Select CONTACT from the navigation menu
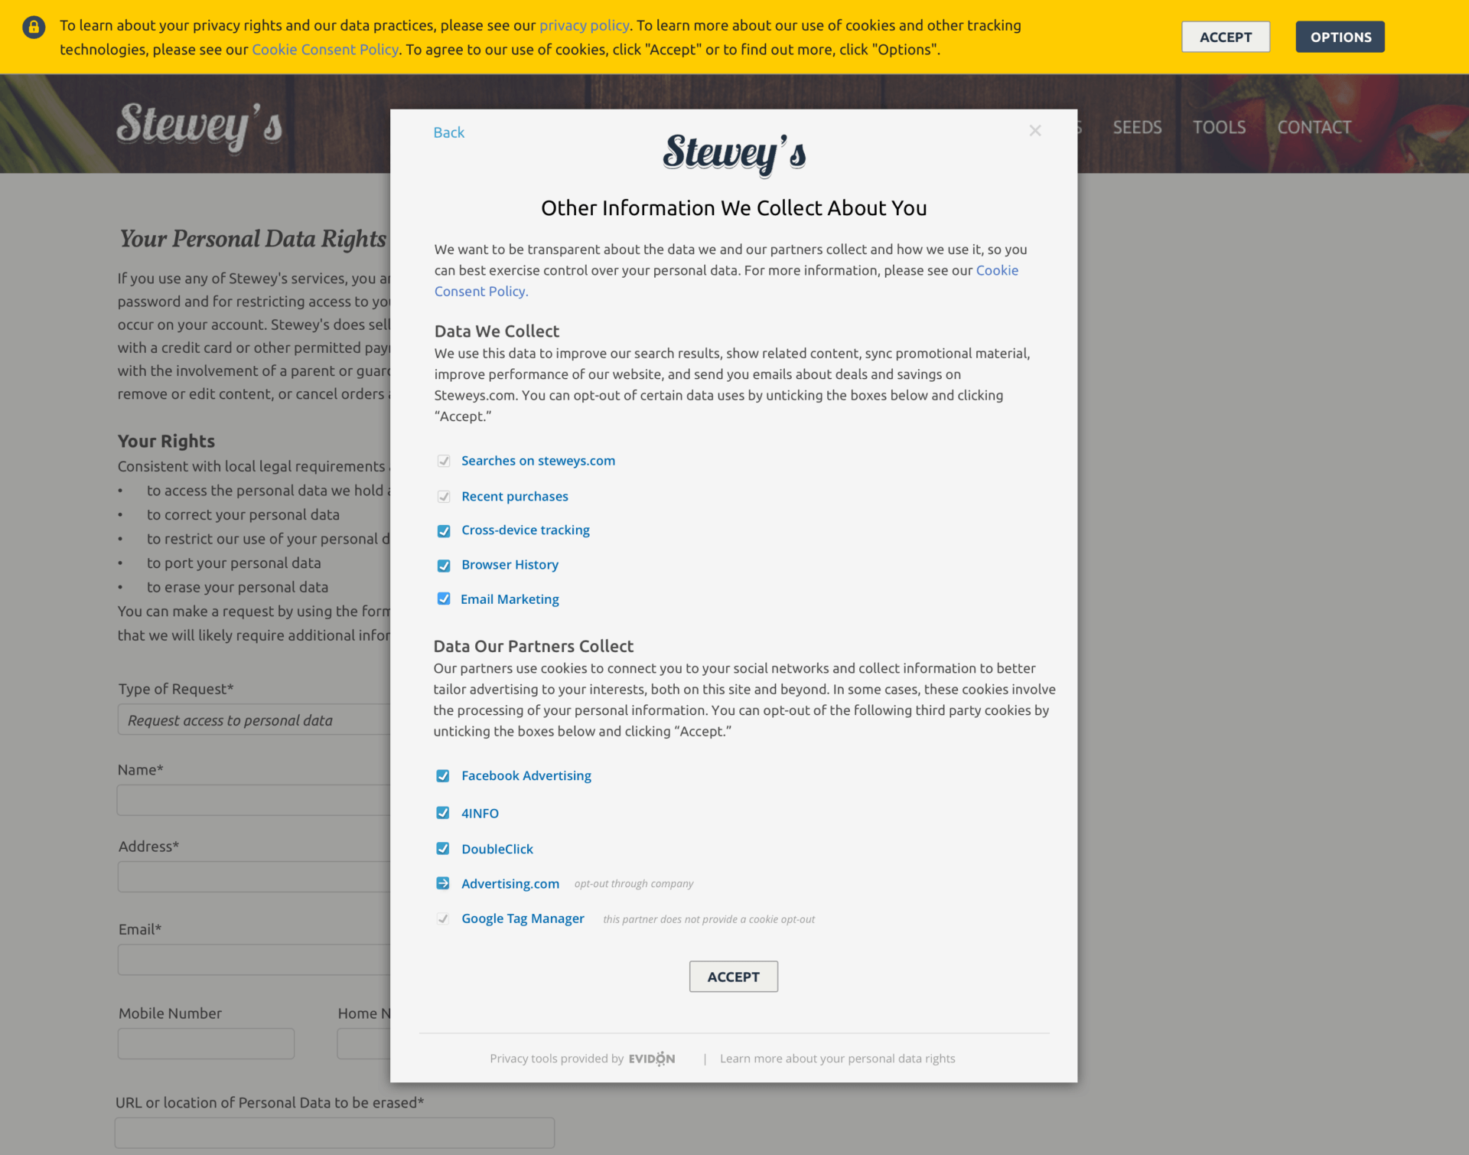The width and height of the screenshot is (1469, 1155). (1314, 126)
